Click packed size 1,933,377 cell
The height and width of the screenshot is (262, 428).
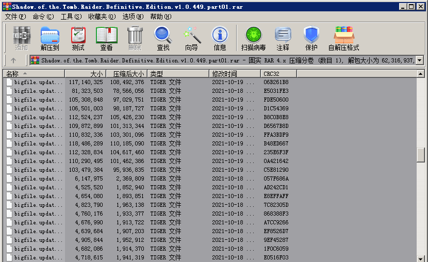pyautogui.click(x=130, y=214)
